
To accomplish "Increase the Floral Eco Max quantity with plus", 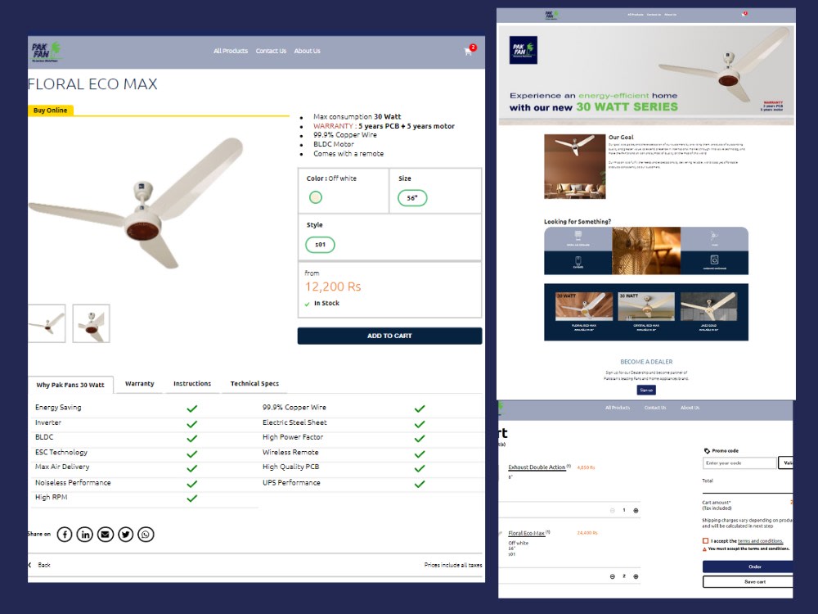I will pyautogui.click(x=636, y=576).
